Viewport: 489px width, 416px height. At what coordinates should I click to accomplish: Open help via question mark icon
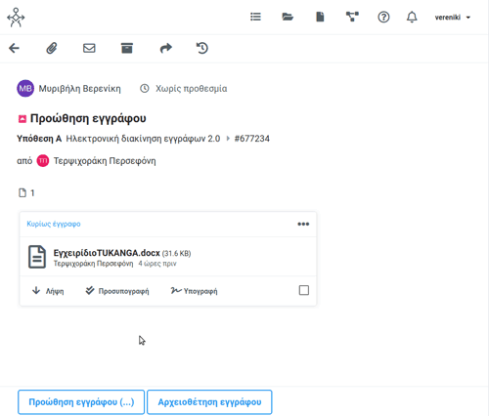(x=383, y=17)
